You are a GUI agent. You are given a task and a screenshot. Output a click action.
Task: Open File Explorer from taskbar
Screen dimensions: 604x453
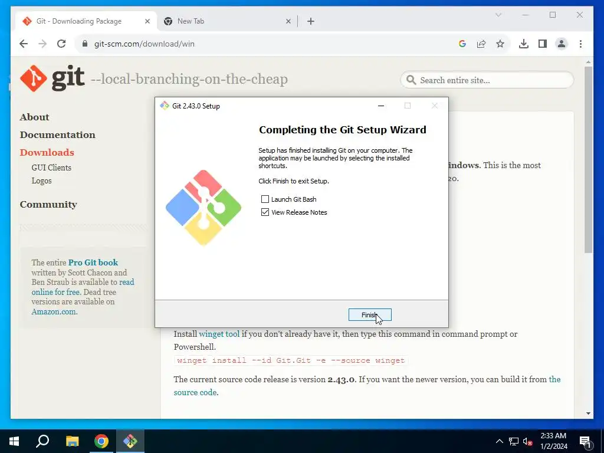pyautogui.click(x=72, y=441)
